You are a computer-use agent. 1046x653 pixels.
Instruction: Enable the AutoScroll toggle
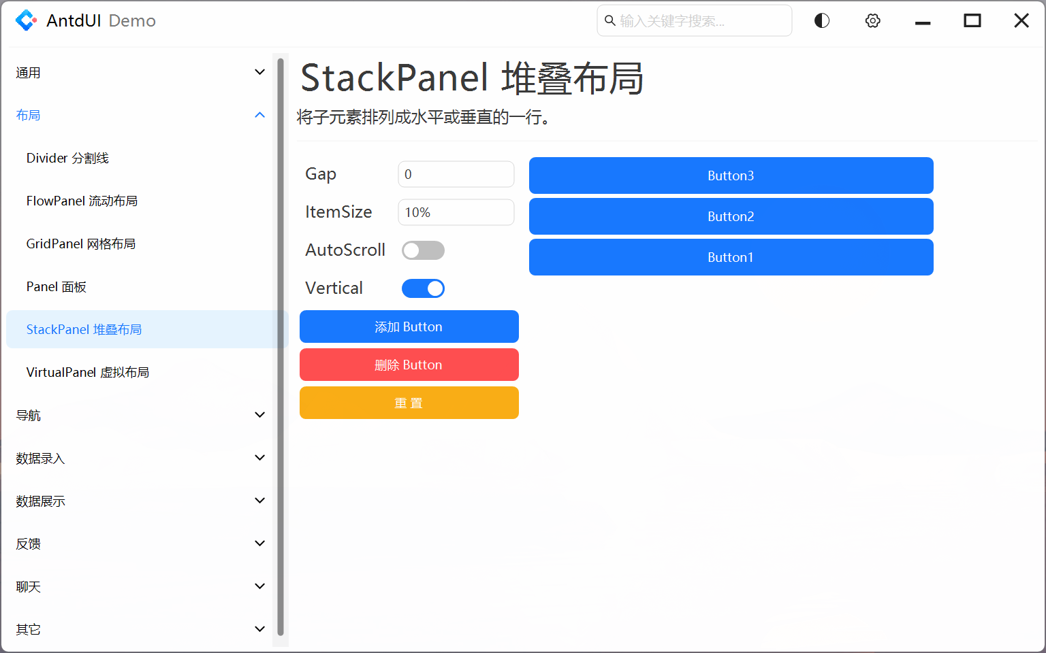(x=423, y=250)
